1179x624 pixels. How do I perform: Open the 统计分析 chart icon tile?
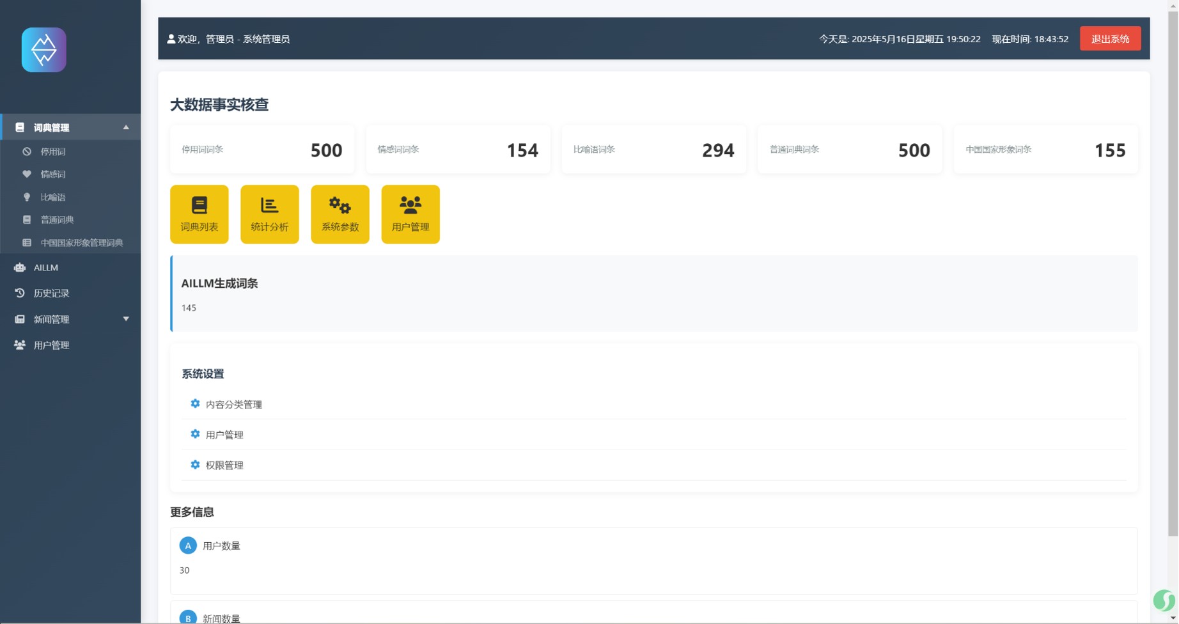coord(269,214)
